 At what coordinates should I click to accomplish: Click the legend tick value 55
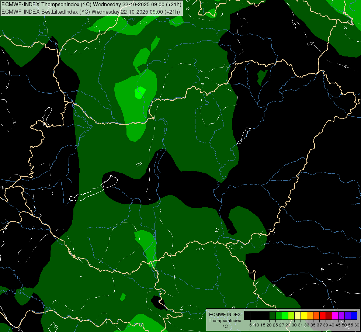pyautogui.click(x=351, y=325)
